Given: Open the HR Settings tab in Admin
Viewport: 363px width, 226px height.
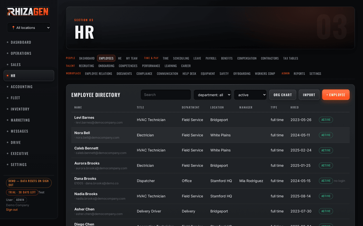Looking at the screenshot, I should click(315, 73).
